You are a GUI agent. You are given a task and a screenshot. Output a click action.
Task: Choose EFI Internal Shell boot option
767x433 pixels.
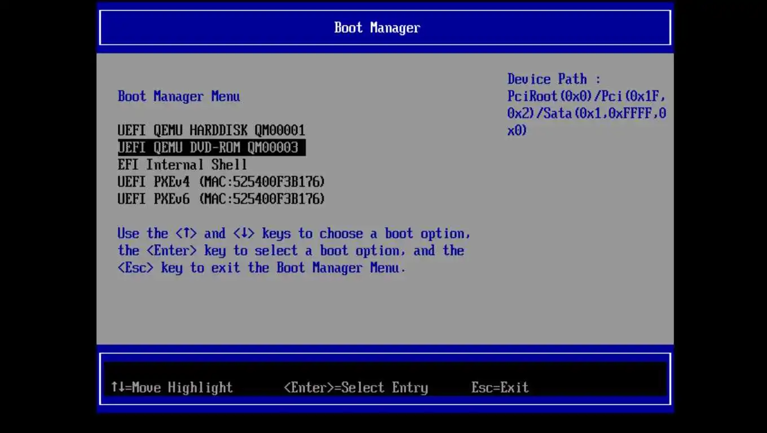[182, 165]
